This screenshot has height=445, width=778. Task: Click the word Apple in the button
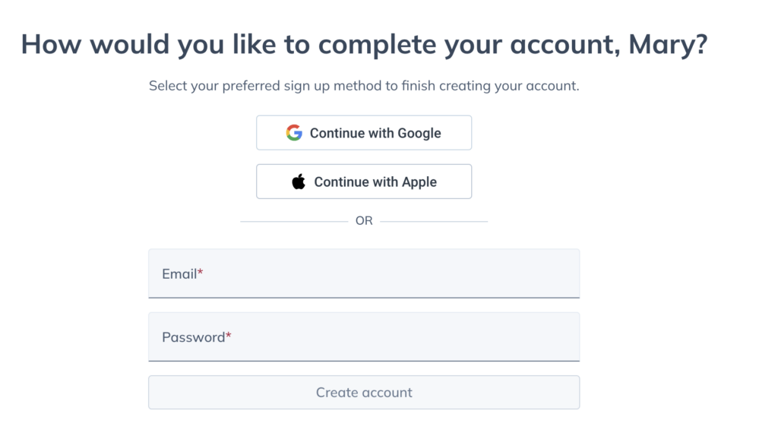[x=419, y=182]
